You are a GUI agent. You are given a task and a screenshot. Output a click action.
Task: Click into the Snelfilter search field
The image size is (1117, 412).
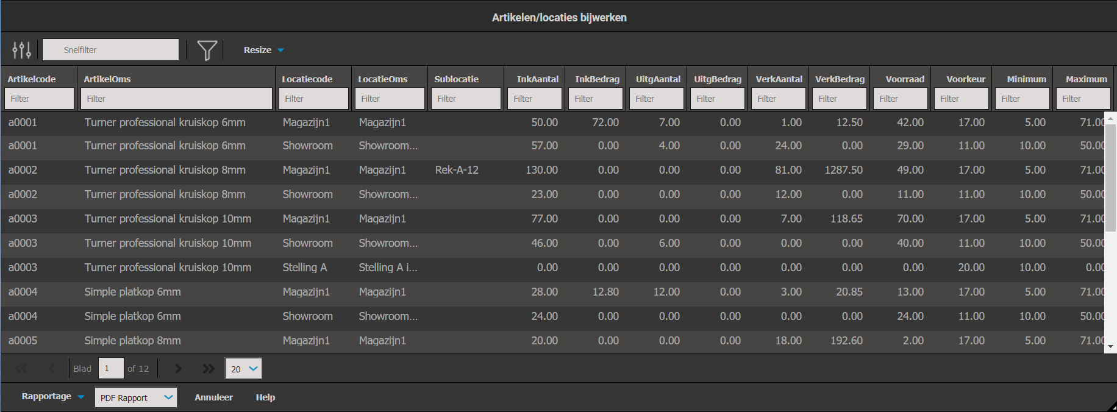[110, 50]
